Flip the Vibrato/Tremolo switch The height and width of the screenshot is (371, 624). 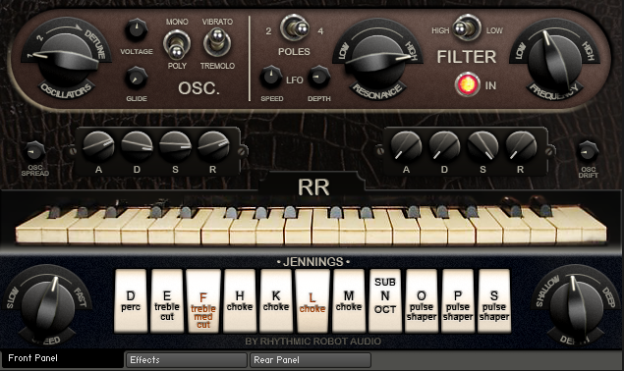217,43
